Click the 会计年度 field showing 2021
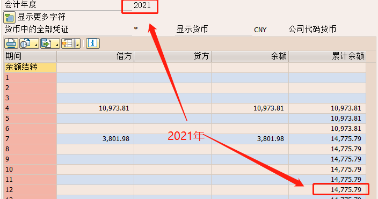The width and height of the screenshot is (378, 199). pos(140,6)
